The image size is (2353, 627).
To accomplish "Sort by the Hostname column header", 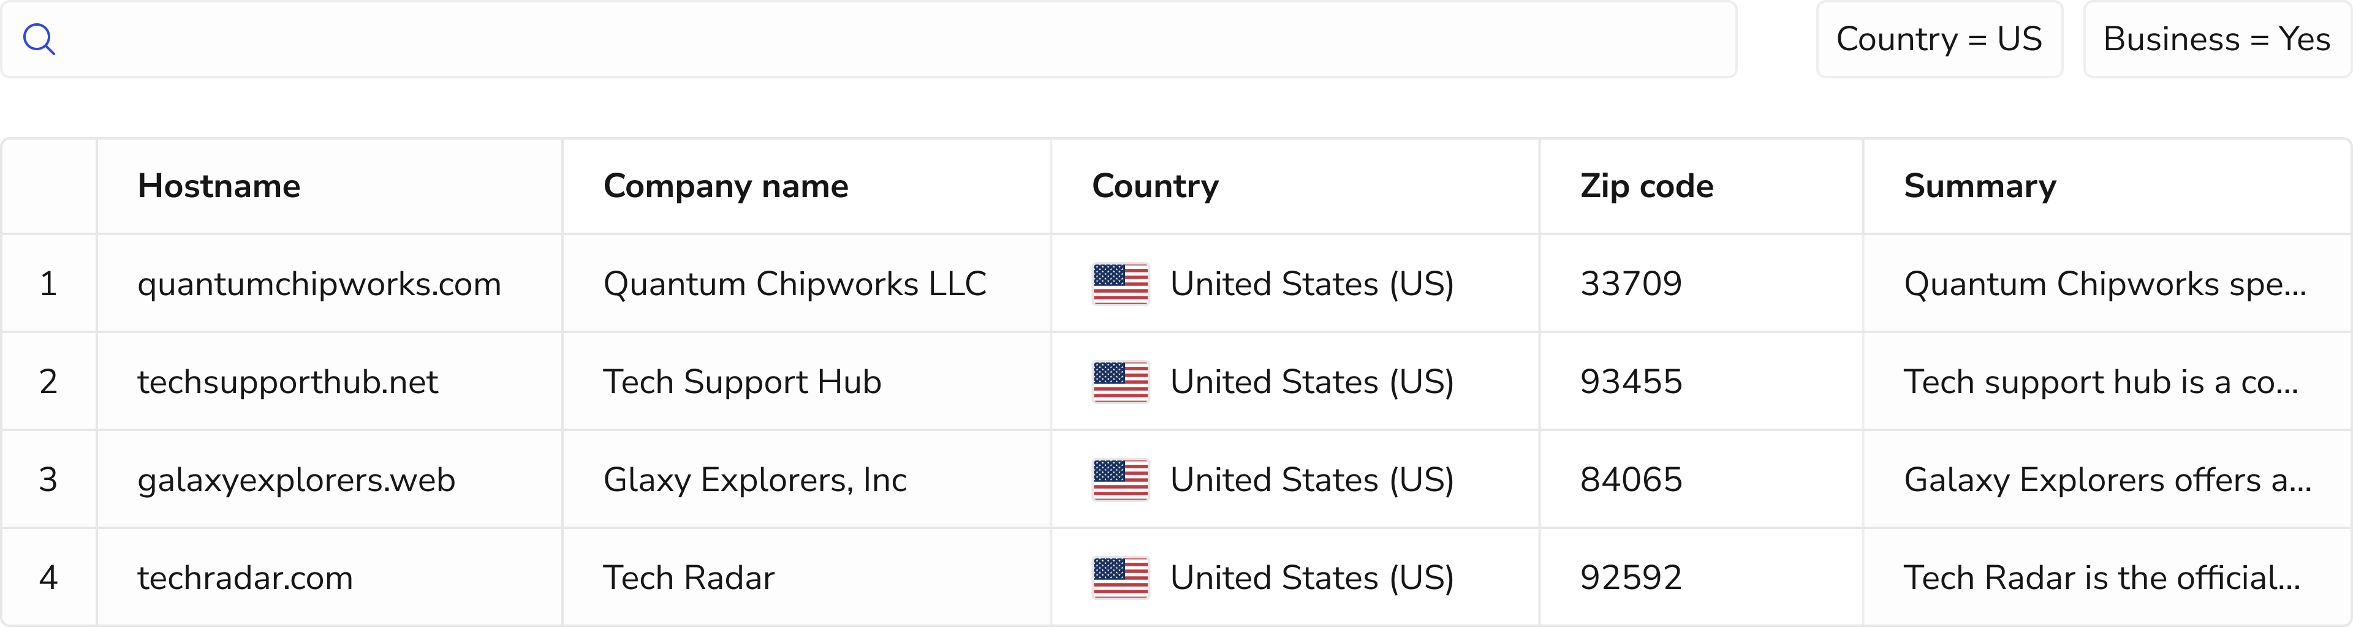I will (x=219, y=186).
